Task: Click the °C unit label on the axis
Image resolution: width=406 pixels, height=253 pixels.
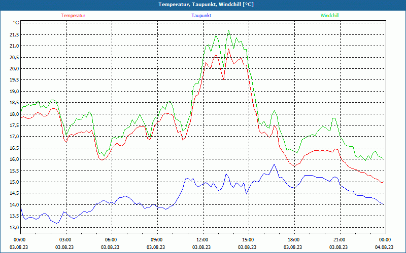Action: coord(16,23)
